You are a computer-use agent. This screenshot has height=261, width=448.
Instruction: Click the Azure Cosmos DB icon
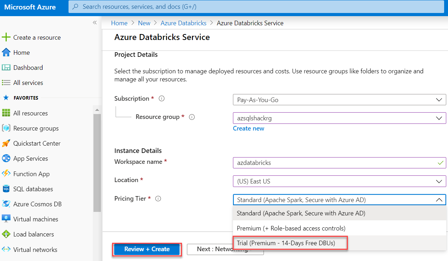tap(6, 204)
